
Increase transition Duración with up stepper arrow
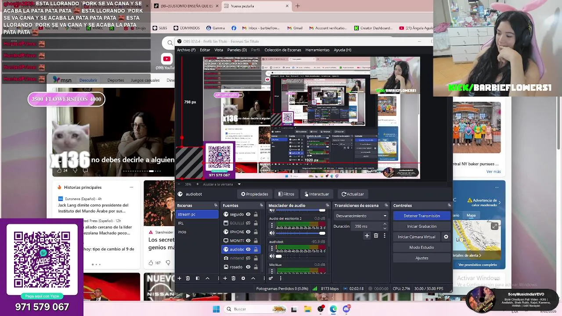[385, 224]
